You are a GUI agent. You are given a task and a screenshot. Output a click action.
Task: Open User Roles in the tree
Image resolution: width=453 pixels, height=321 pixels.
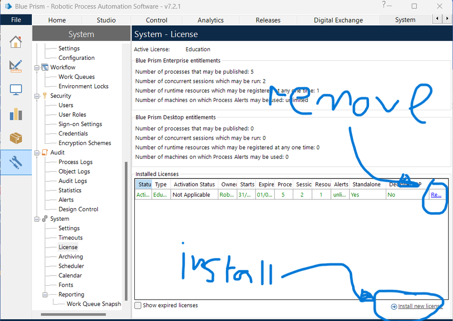[72, 115]
